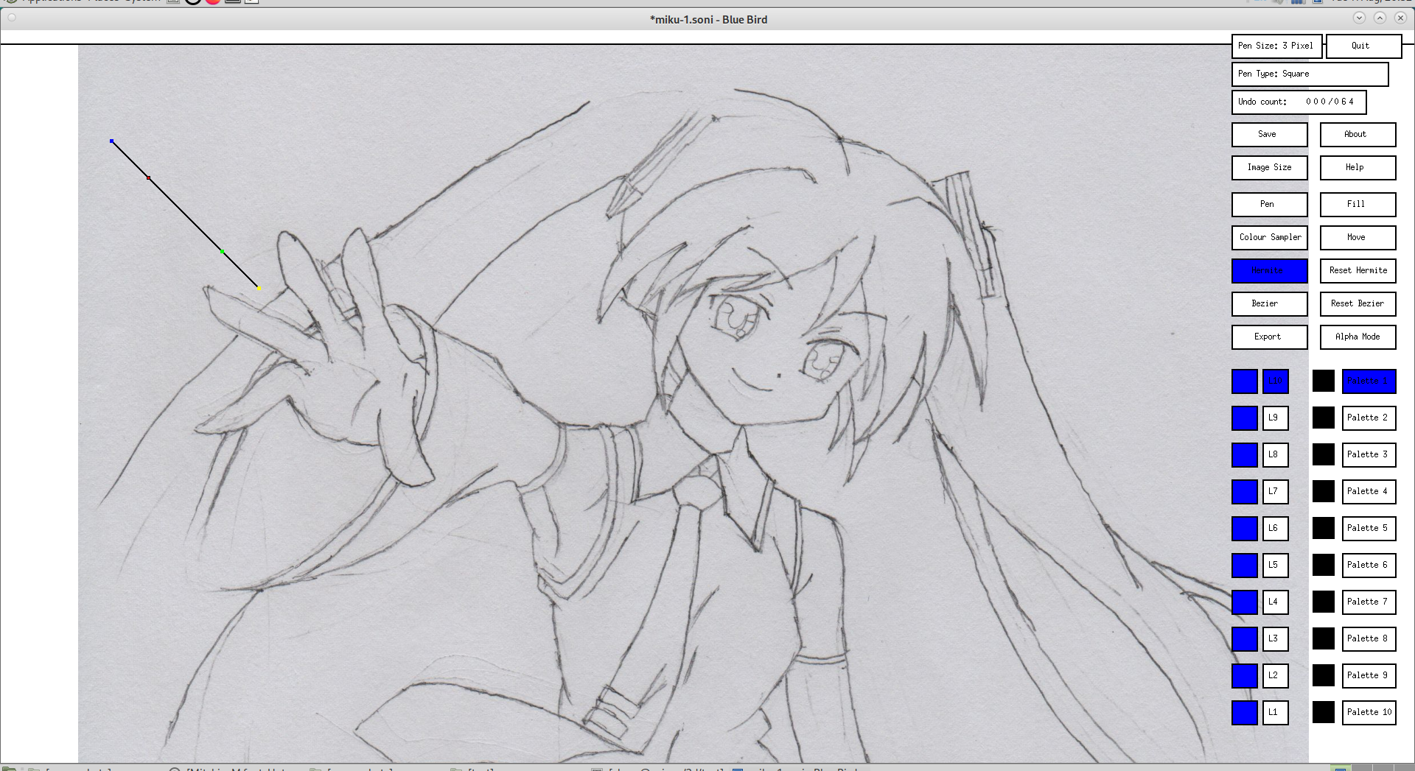Viewport: 1415px width, 771px height.
Task: Toggle the blue square beside layer L3
Action: pos(1245,639)
